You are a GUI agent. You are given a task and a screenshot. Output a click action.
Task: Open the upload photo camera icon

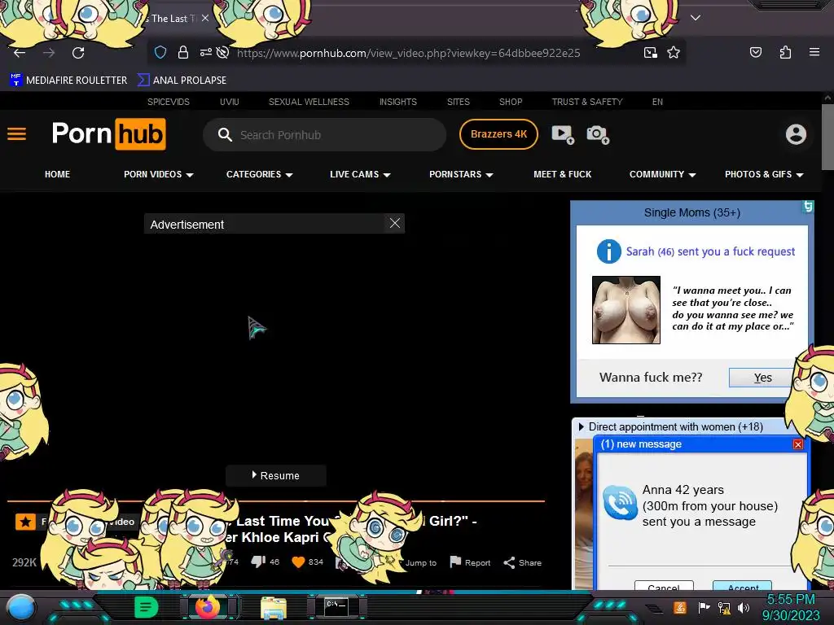coord(598,134)
